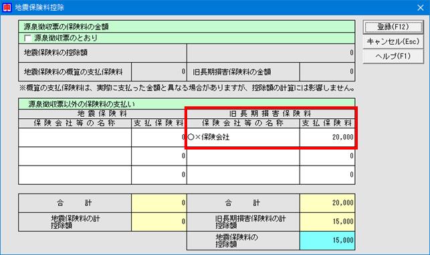Click the 地震保険料の概算の支払保険料 value field
Viewport: 430px width, 255px height.
(159, 72)
